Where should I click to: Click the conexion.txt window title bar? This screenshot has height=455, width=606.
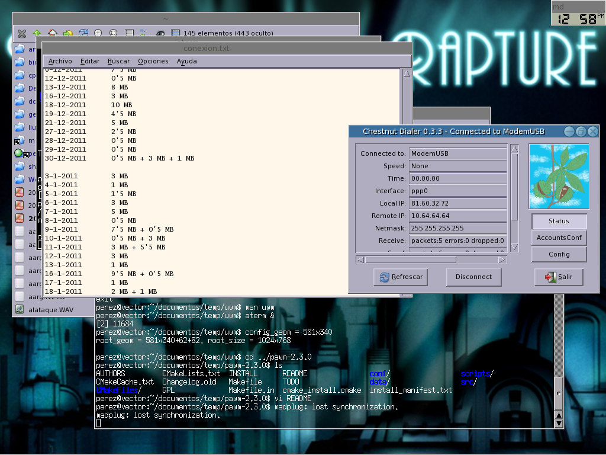click(227, 49)
